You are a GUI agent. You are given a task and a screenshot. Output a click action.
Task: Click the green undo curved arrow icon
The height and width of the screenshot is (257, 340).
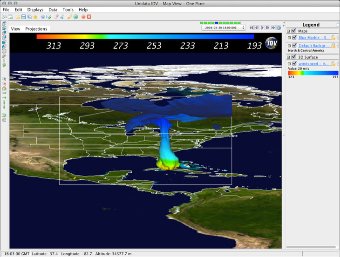(4, 115)
